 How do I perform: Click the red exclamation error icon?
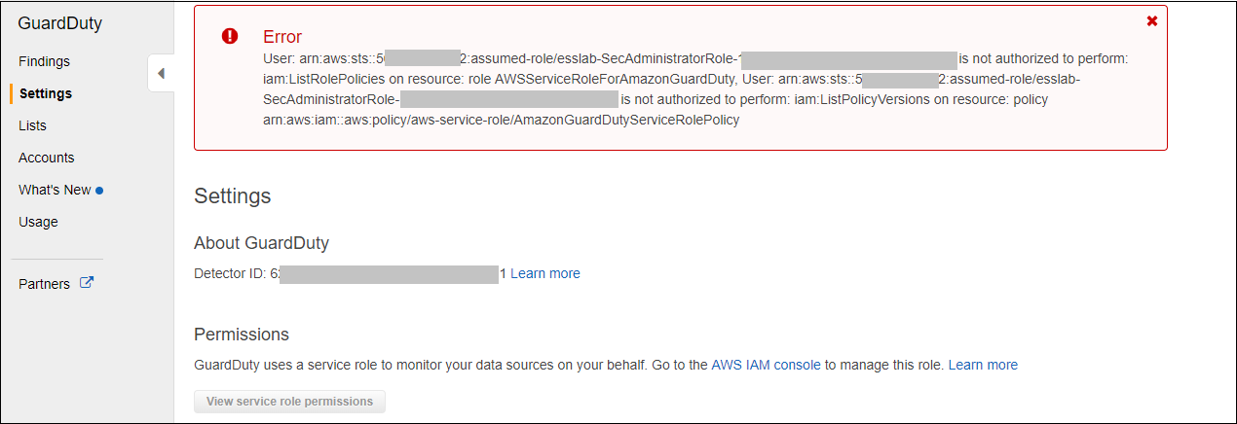tap(230, 36)
